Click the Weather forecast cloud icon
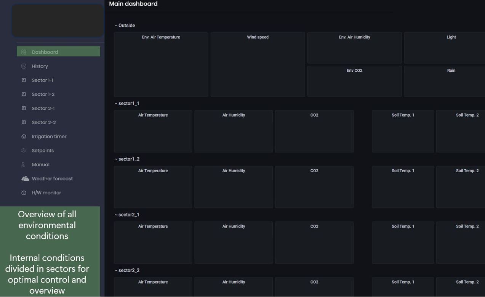The height and width of the screenshot is (297, 485). (25, 178)
